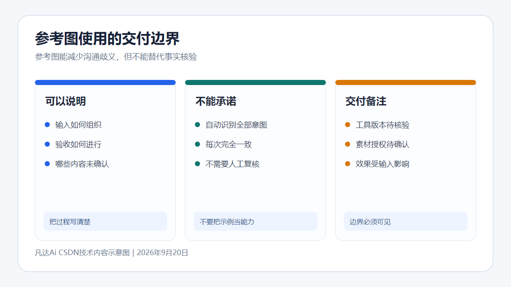Select the 交付备注 card heading
The image size is (511, 287).
(366, 101)
